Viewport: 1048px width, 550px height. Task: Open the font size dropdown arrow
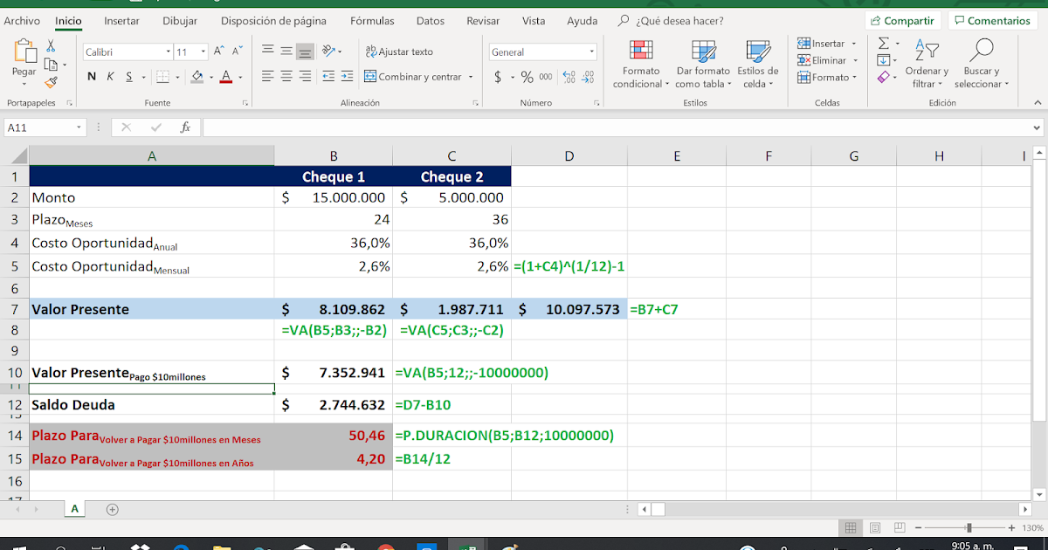tap(203, 51)
